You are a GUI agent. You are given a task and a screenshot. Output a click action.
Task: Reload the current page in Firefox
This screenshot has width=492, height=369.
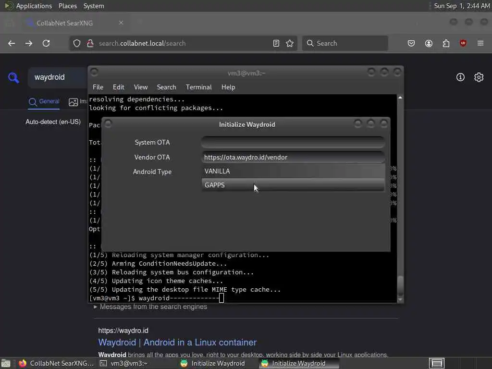point(46,43)
